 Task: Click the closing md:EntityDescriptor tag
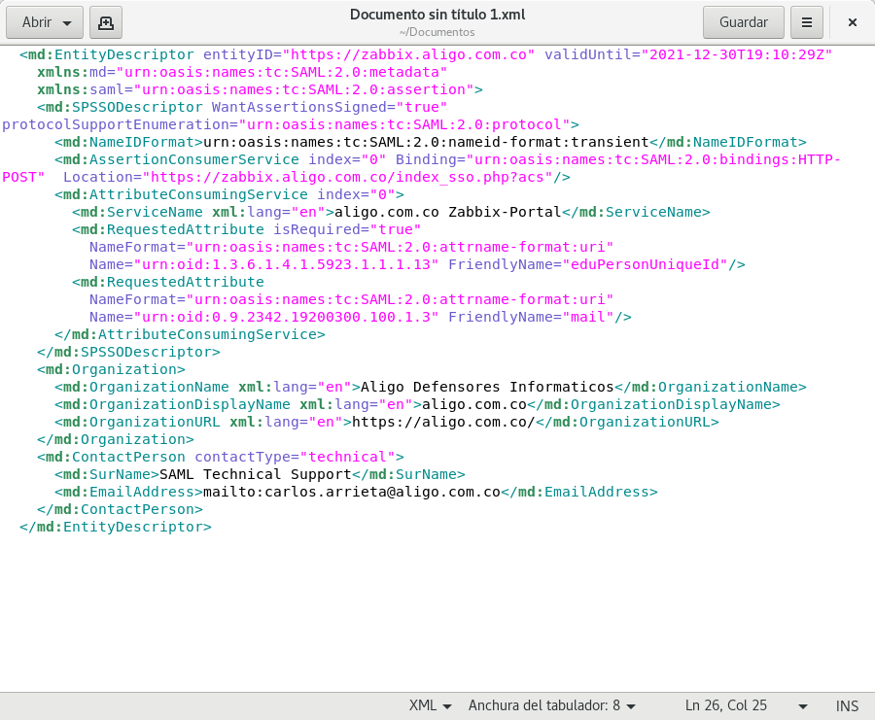(116, 527)
